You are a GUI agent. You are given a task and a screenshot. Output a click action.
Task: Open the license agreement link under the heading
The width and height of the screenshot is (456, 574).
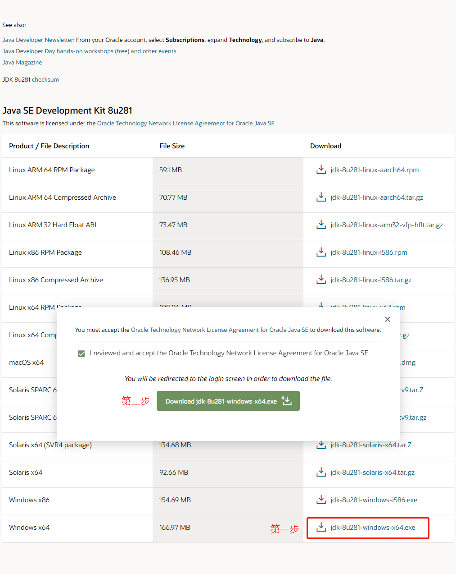[x=185, y=124]
